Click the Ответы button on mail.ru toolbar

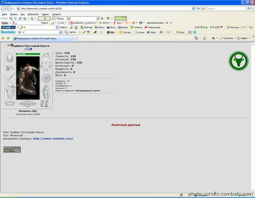coord(136,27)
